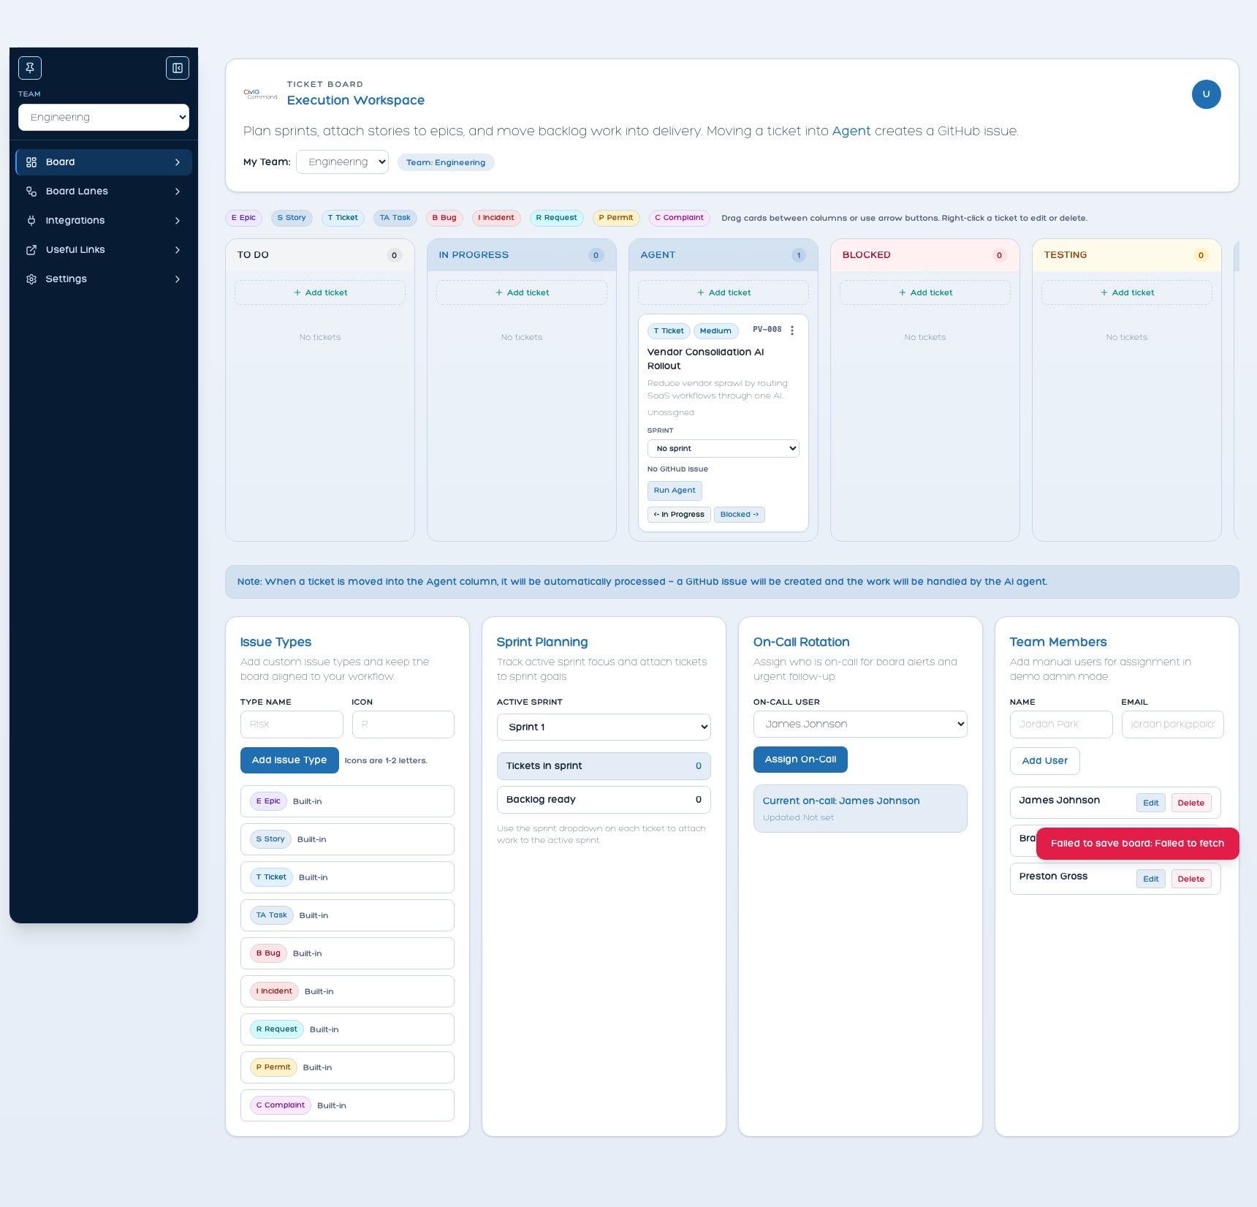1257x1207 pixels.
Task: Toggle the P Permit filter chip
Action: [615, 218]
